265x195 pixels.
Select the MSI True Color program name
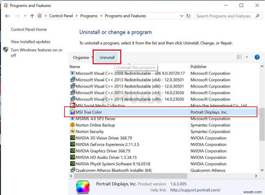click(89, 112)
